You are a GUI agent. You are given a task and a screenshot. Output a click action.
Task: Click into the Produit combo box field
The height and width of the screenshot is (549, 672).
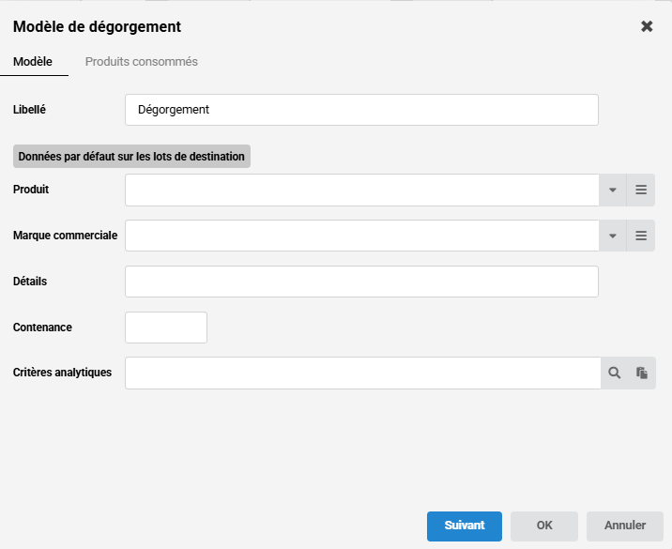361,190
